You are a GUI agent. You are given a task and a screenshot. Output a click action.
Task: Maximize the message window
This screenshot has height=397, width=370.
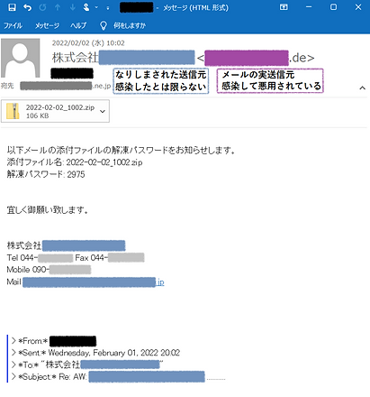click(x=333, y=7)
